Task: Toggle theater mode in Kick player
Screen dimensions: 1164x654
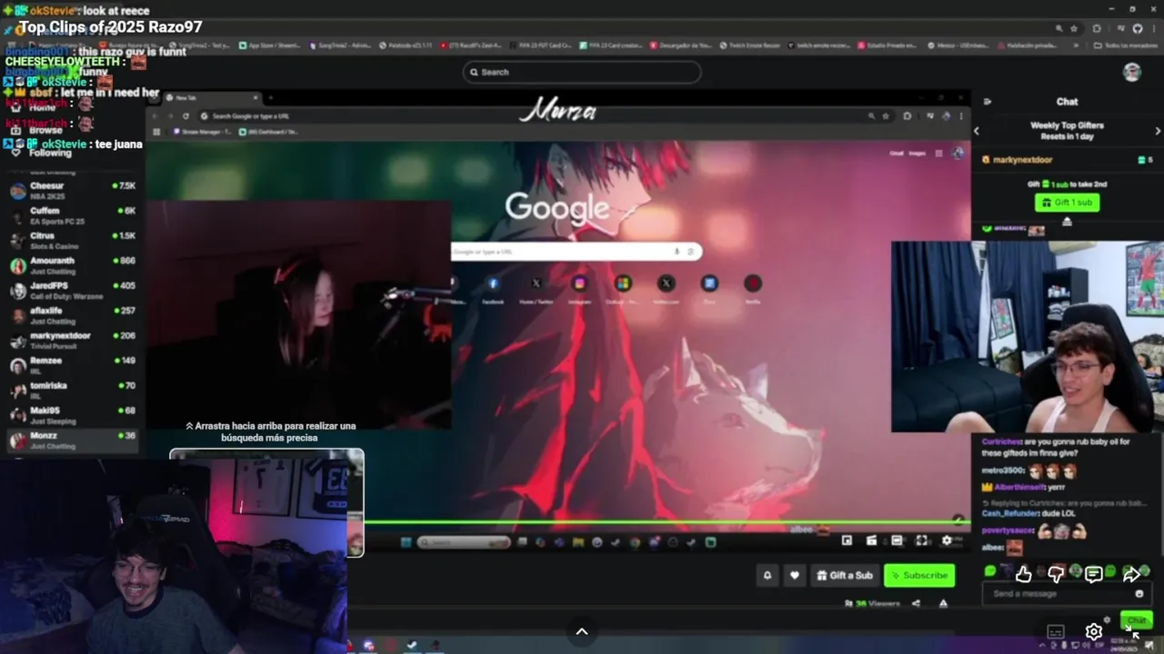Action: (897, 540)
